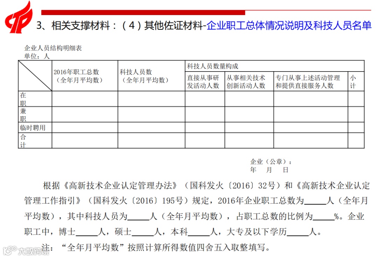Click the 小计 column header
This screenshot has width=378, height=258.
[353, 82]
